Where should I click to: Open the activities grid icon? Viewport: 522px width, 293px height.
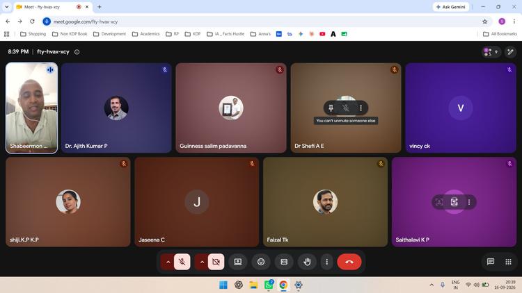tap(508, 262)
